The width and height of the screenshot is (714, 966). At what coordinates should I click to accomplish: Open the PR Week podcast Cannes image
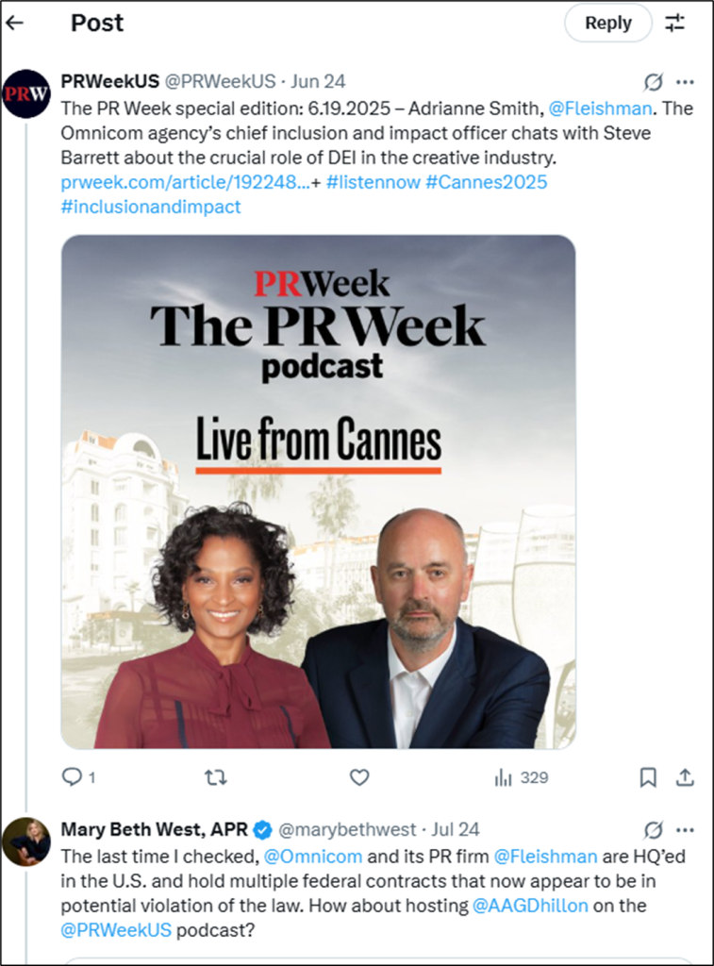[x=319, y=491]
